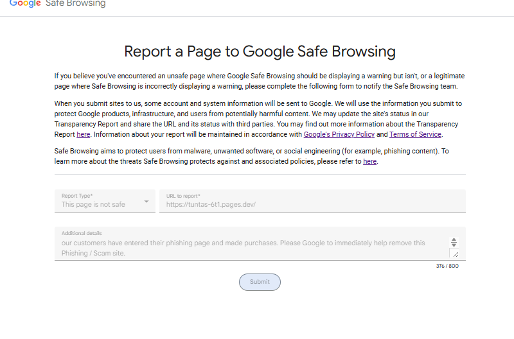
Task: Open the threats and policies 'here' link
Action: [370, 161]
